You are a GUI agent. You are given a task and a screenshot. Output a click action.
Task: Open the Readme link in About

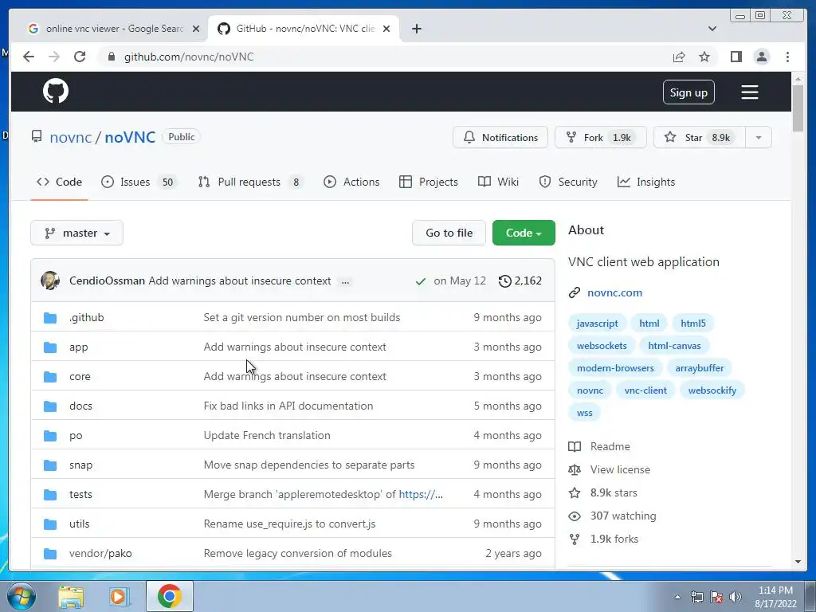pos(610,446)
